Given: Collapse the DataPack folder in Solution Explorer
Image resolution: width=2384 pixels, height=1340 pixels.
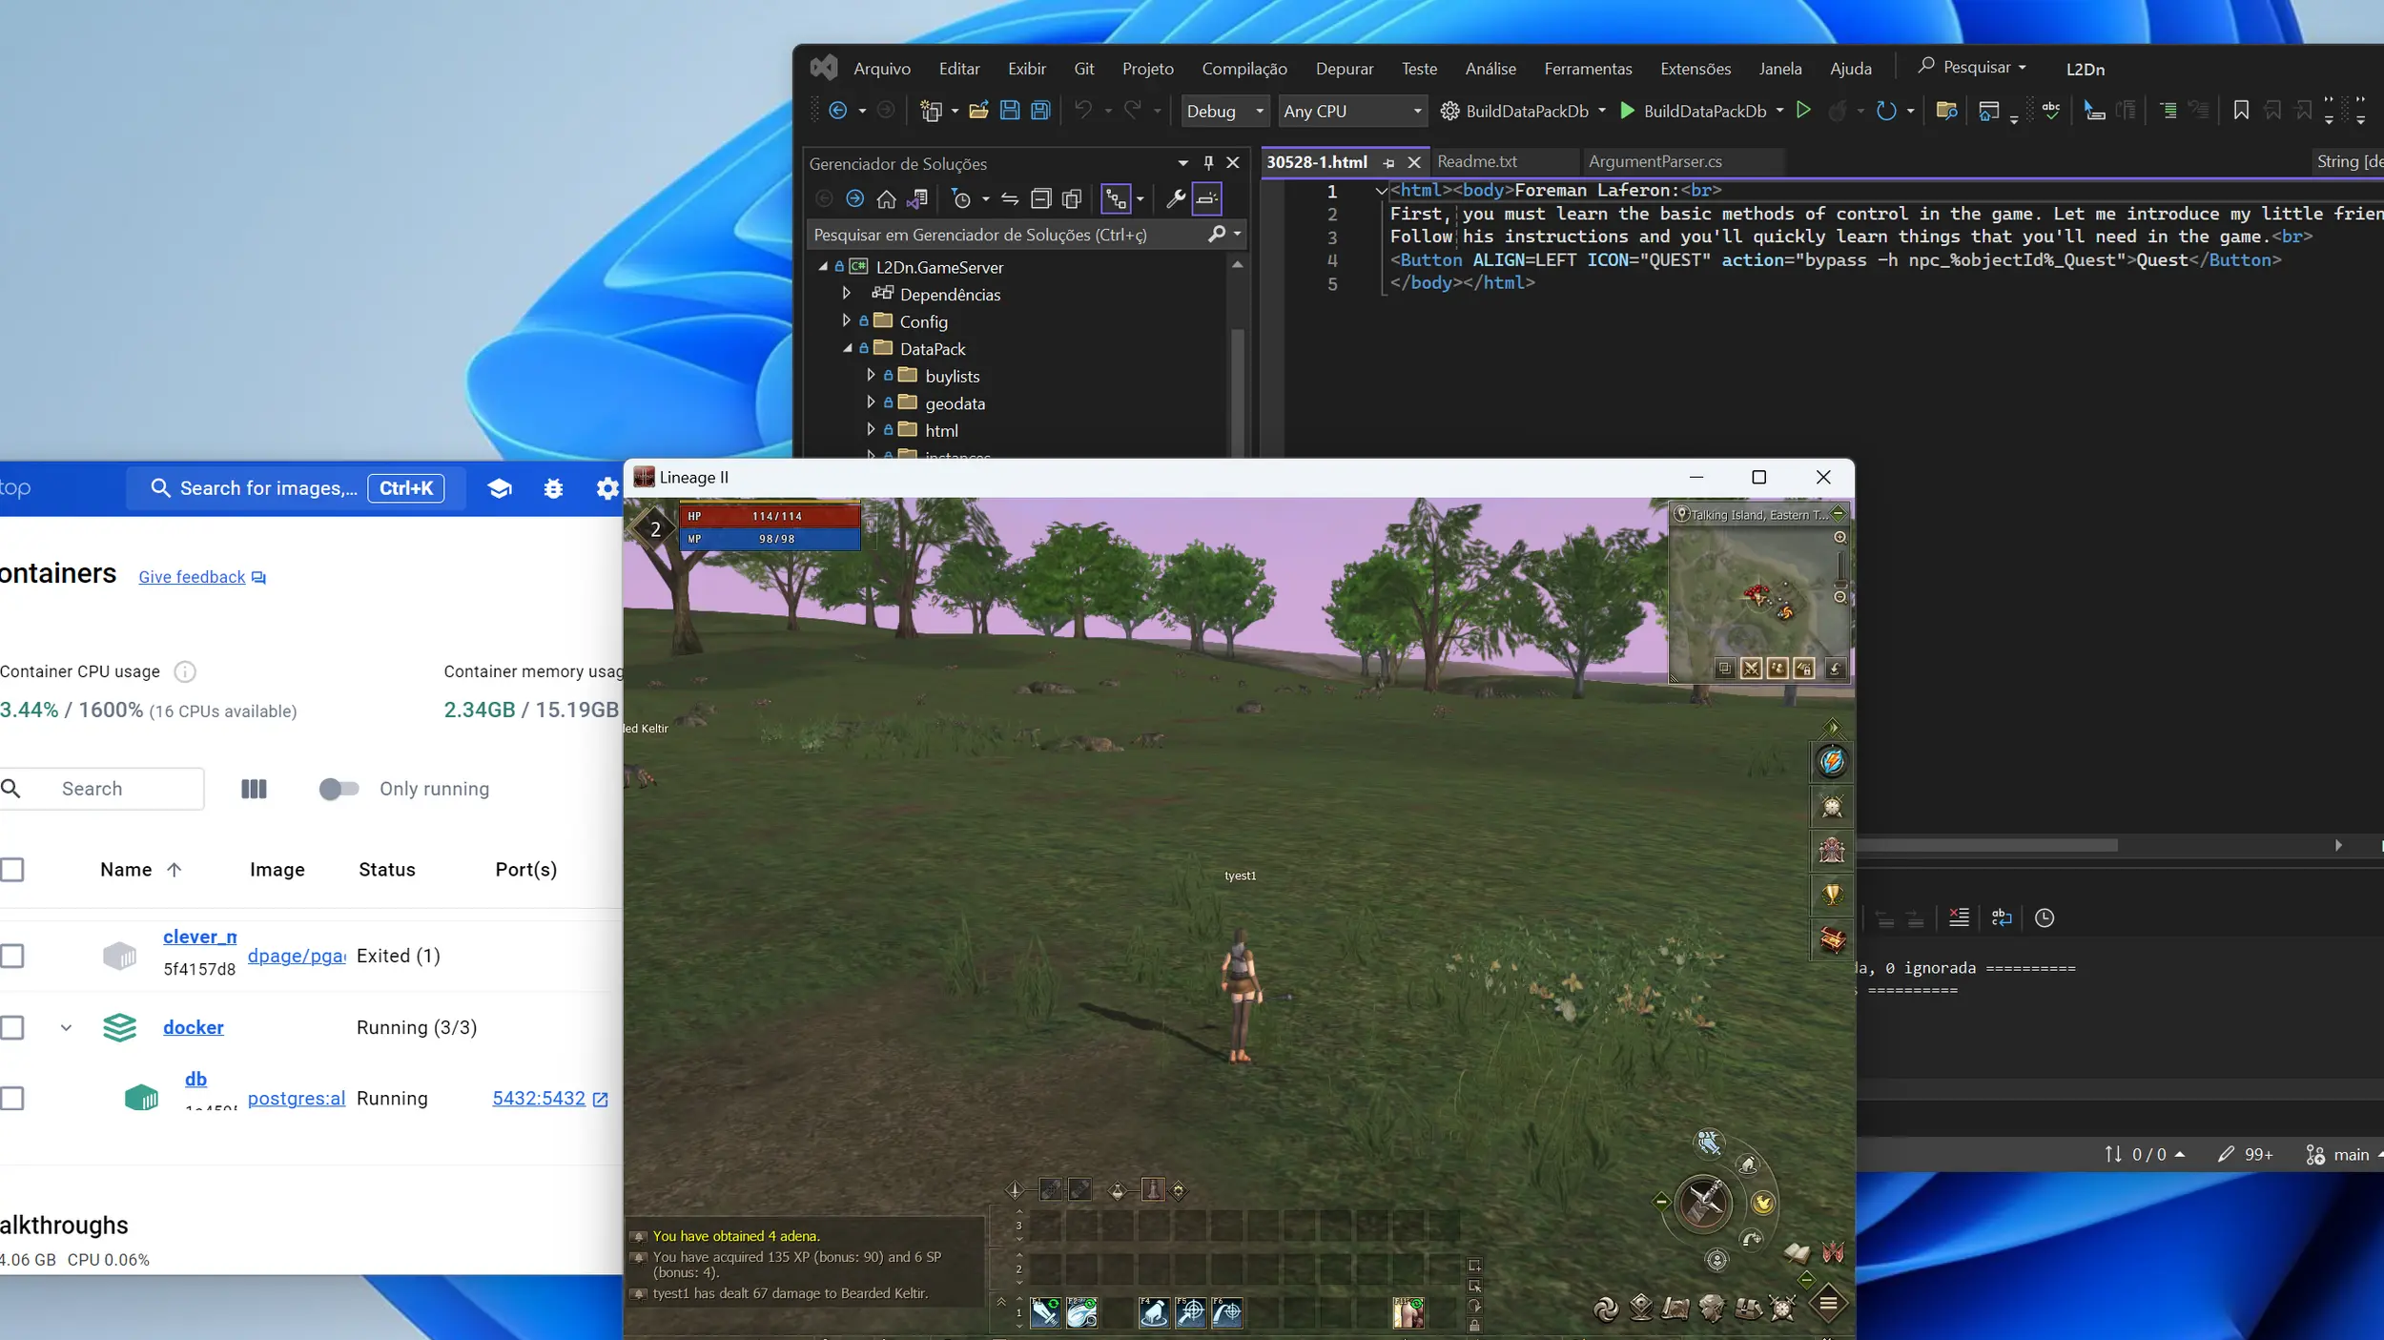Looking at the screenshot, I should [x=847, y=349].
